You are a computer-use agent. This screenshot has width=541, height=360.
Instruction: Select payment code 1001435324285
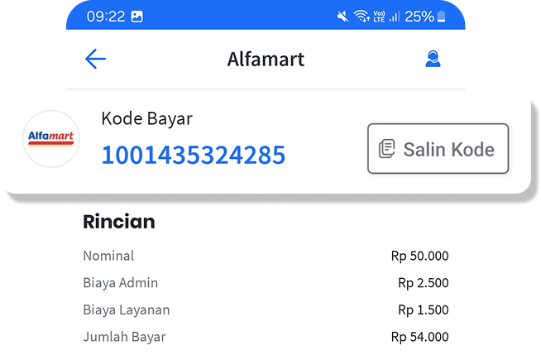(x=193, y=155)
